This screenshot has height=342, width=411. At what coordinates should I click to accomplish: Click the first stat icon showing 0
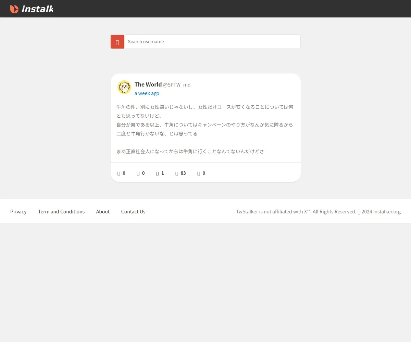(x=119, y=173)
